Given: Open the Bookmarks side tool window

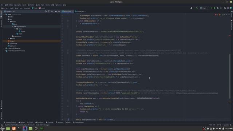Looking at the screenshot, I should click(x=1, y=105).
